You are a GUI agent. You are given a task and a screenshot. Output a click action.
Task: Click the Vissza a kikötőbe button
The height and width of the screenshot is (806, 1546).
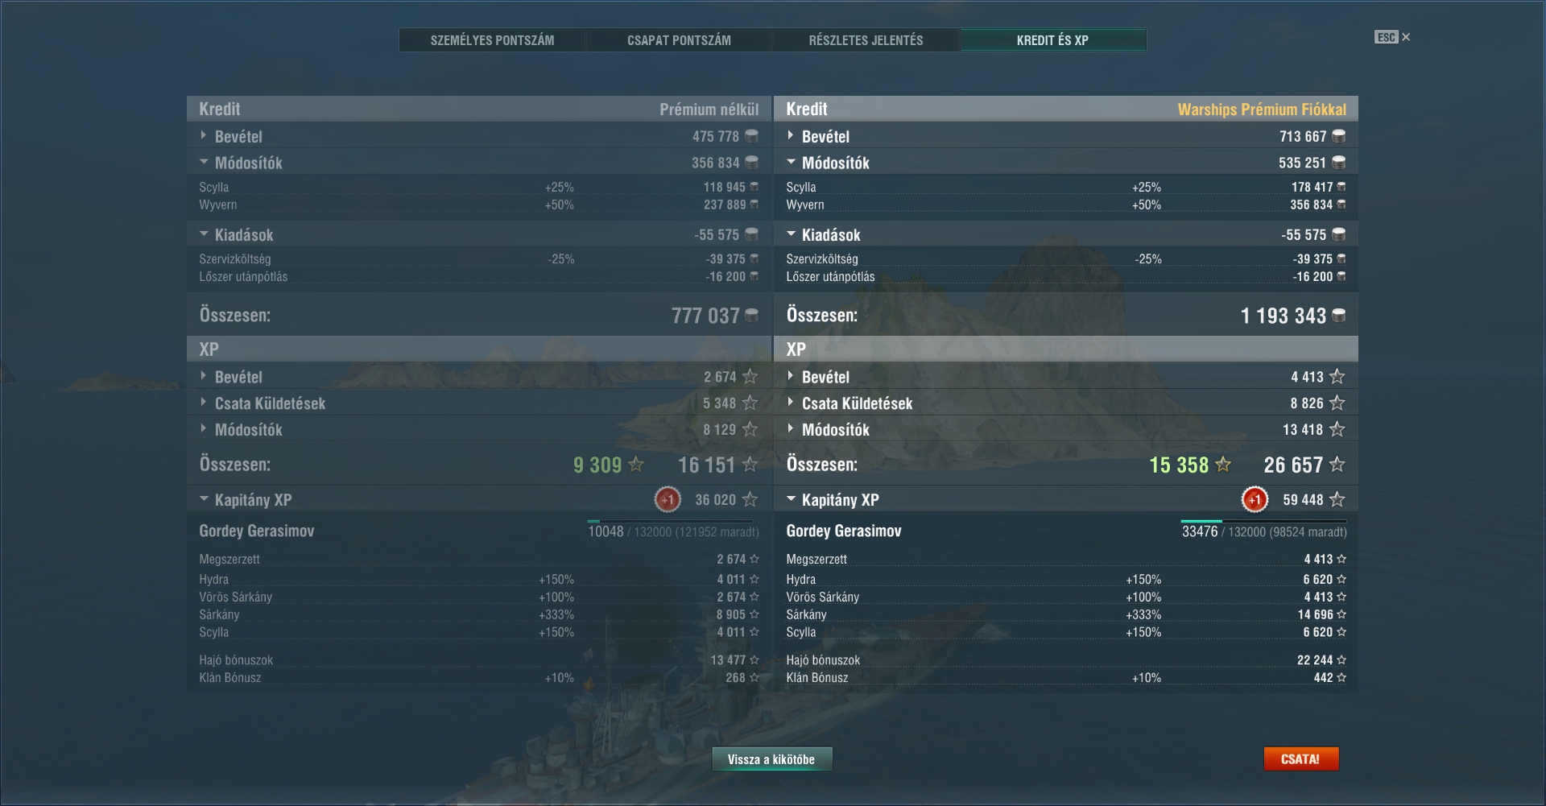coord(771,759)
